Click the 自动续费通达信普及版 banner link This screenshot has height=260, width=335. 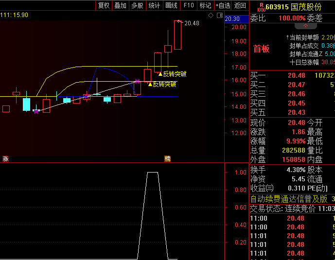(289, 199)
